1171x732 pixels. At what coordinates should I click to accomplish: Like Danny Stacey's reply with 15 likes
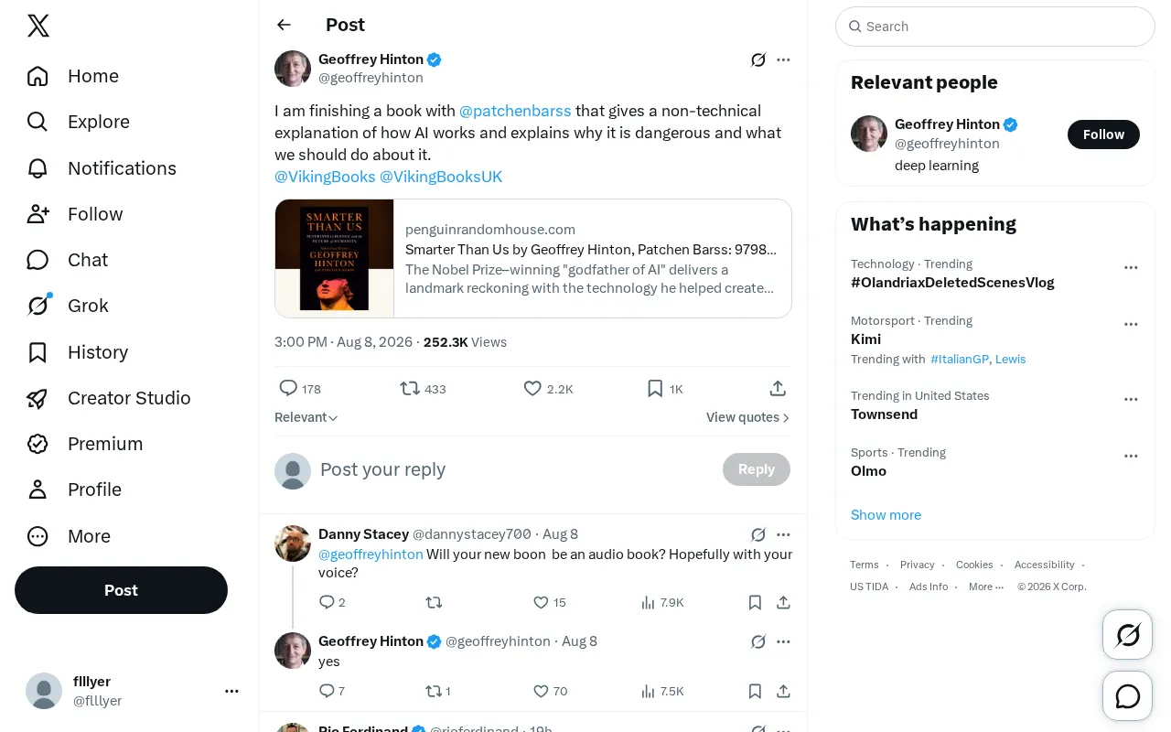[550, 602]
